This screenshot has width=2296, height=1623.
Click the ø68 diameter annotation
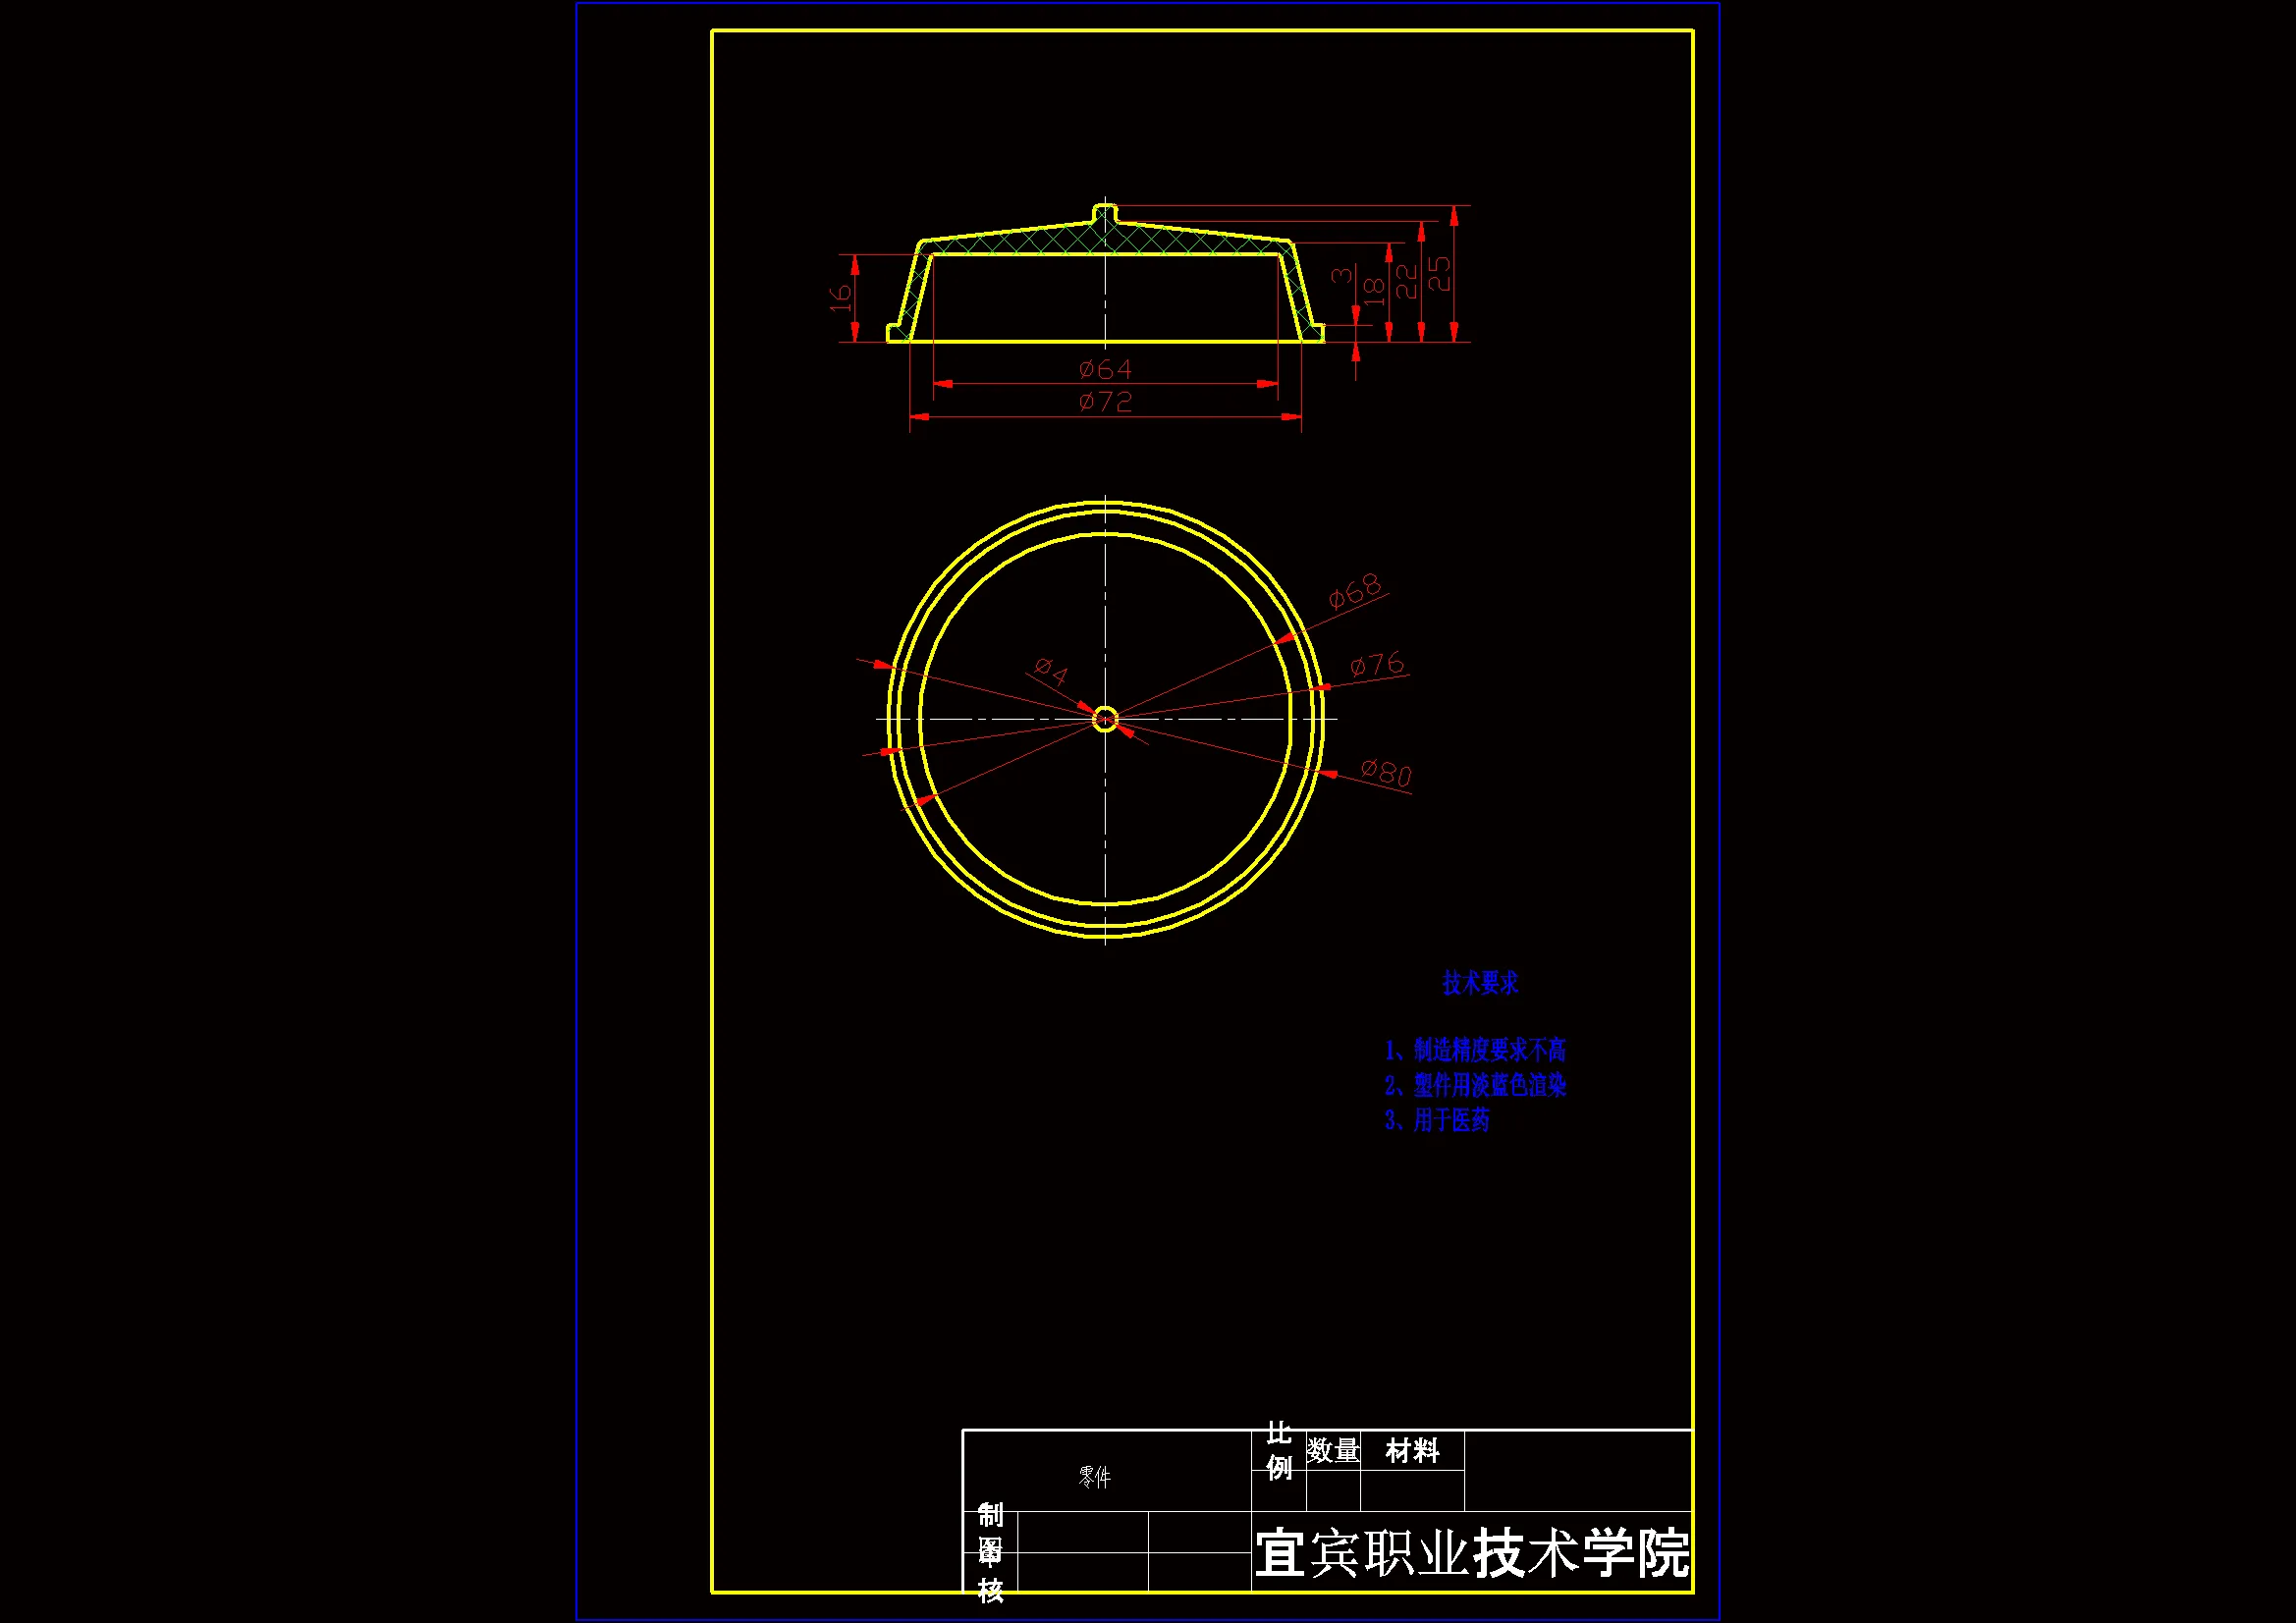click(x=1355, y=591)
